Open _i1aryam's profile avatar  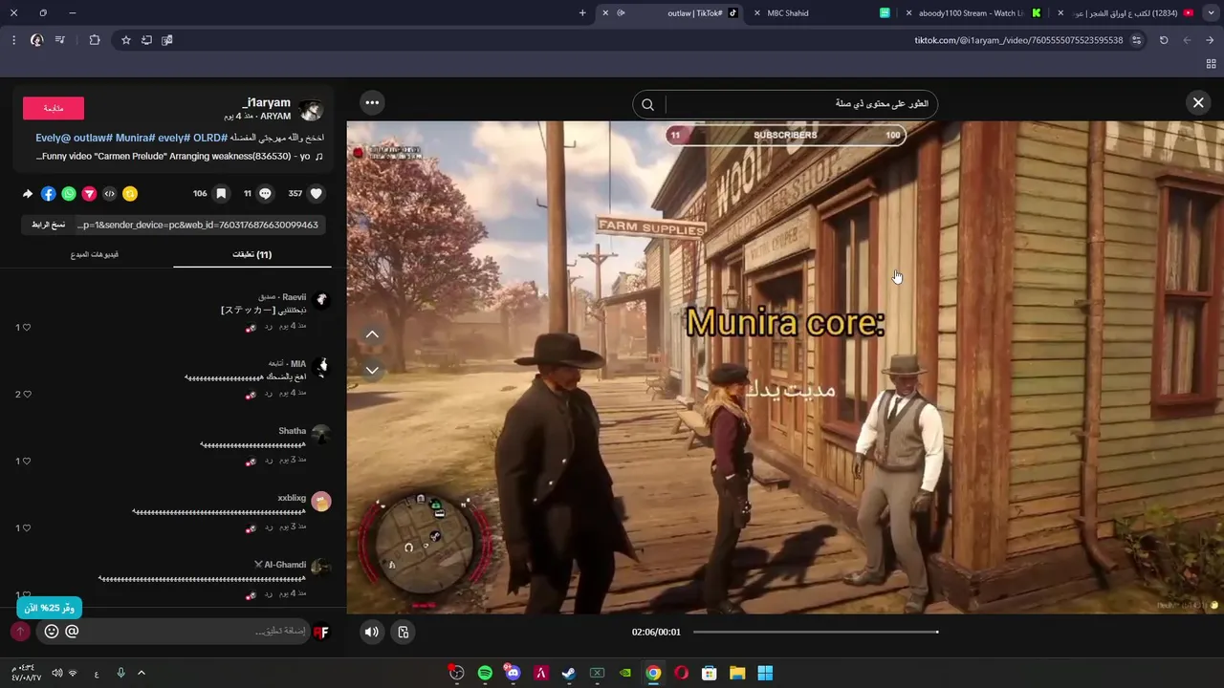click(x=311, y=109)
